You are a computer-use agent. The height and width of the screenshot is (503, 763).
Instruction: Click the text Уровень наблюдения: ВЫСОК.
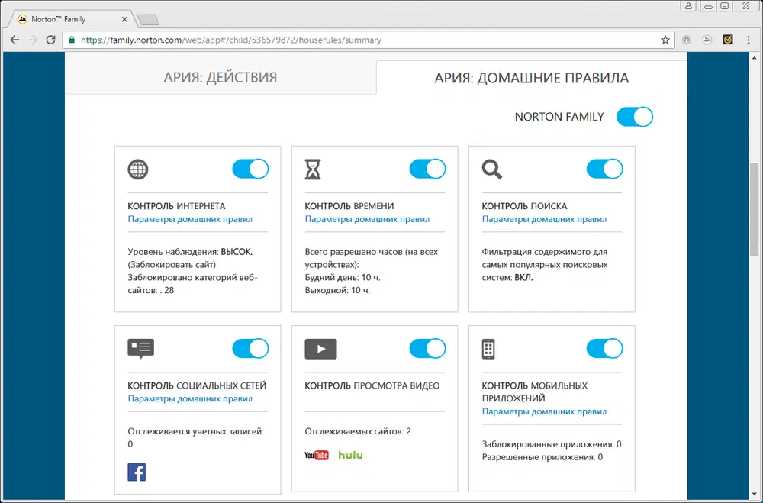tap(190, 252)
